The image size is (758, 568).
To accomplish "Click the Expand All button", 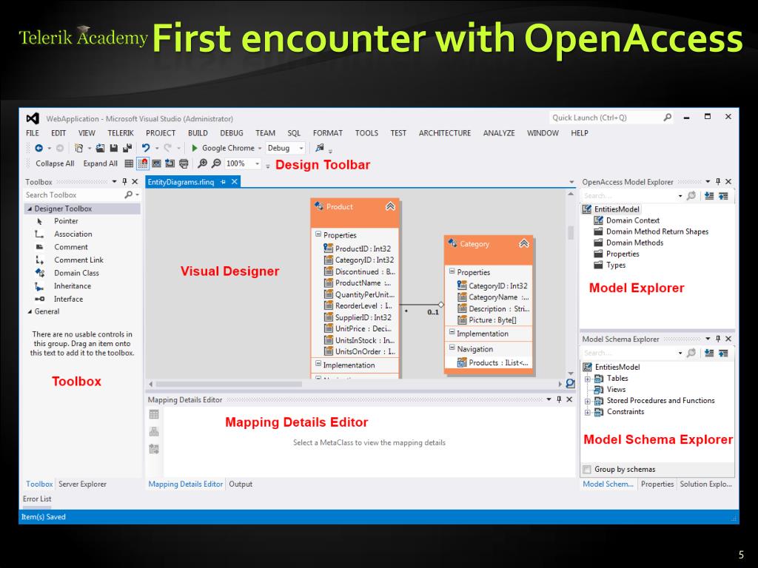I will tap(100, 163).
